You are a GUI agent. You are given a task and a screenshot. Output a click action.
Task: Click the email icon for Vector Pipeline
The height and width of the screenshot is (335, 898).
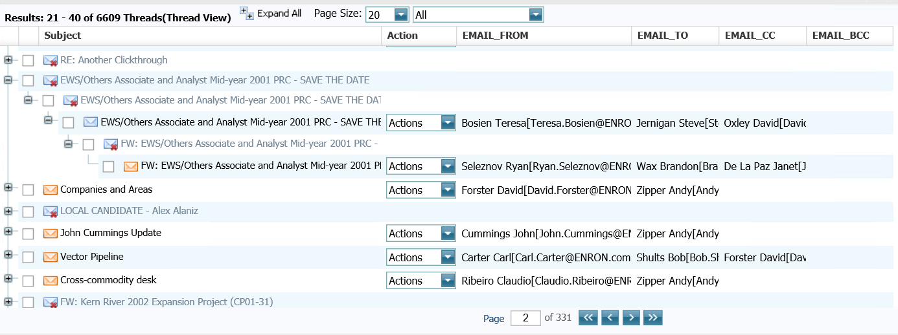51,257
